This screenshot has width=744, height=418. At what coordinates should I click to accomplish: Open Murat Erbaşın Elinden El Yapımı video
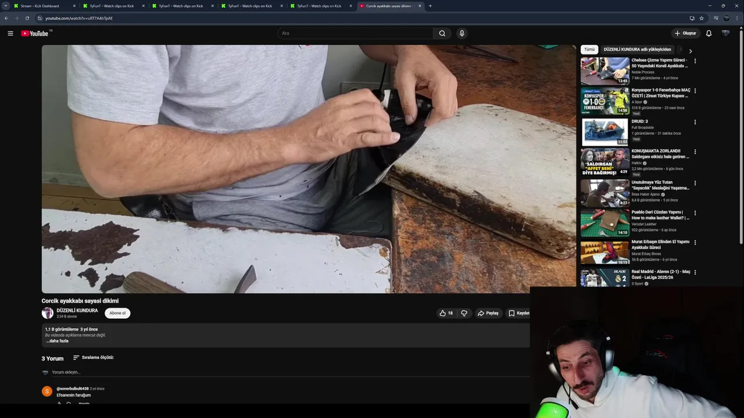coord(660,244)
